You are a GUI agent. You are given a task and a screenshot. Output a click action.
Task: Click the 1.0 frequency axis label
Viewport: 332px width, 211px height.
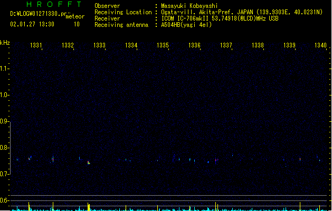click(x=4, y=95)
